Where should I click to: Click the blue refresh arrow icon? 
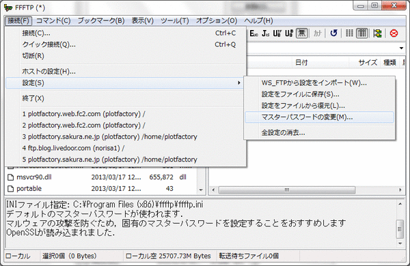[333, 33]
